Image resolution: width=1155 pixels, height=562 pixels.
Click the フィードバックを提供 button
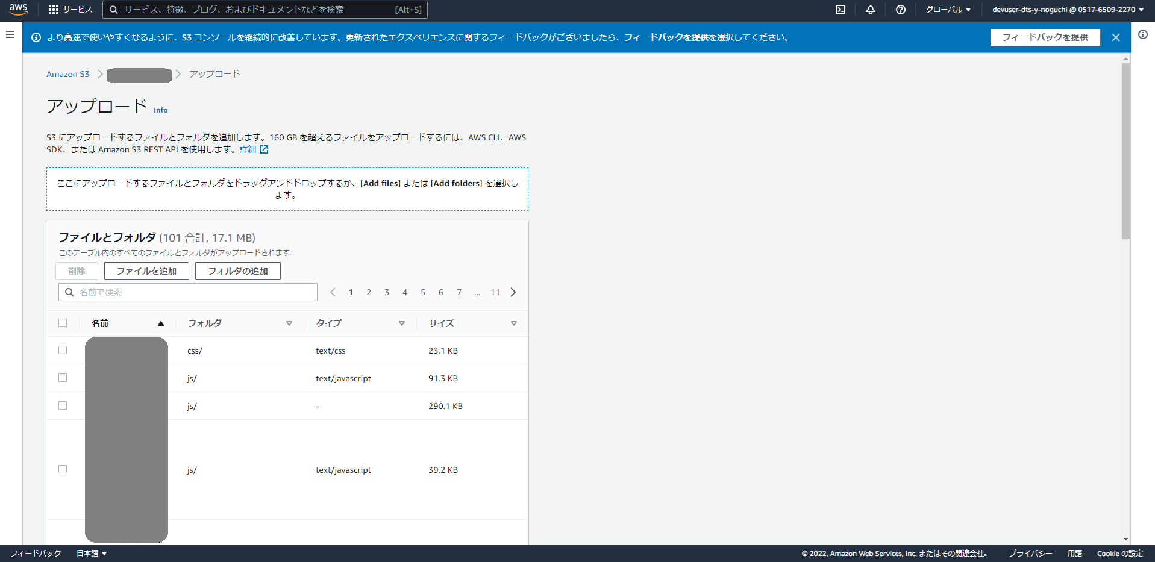[x=1045, y=37]
